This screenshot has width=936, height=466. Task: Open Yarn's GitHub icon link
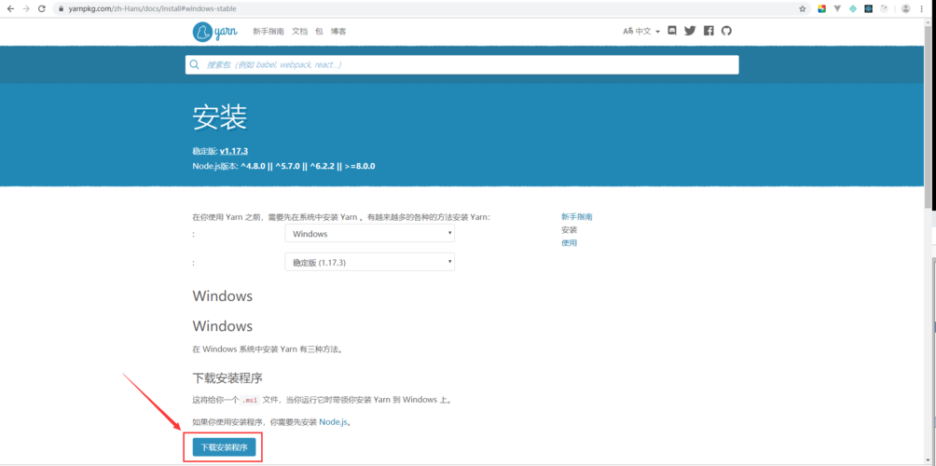726,31
